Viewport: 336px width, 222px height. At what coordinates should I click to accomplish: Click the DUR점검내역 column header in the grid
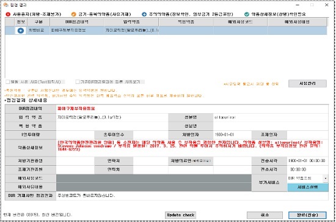[x=77, y=22]
